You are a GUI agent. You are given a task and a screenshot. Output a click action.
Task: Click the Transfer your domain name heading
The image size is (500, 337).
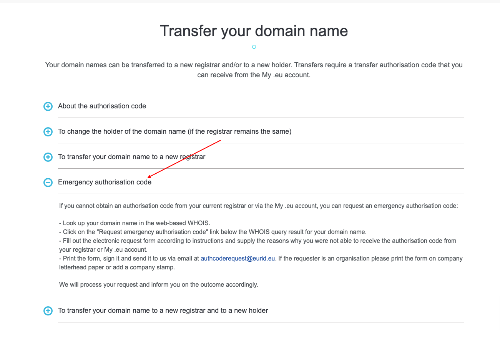tap(254, 31)
